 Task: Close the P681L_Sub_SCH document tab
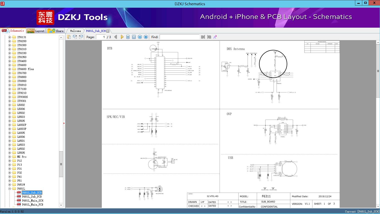[x=108, y=31]
